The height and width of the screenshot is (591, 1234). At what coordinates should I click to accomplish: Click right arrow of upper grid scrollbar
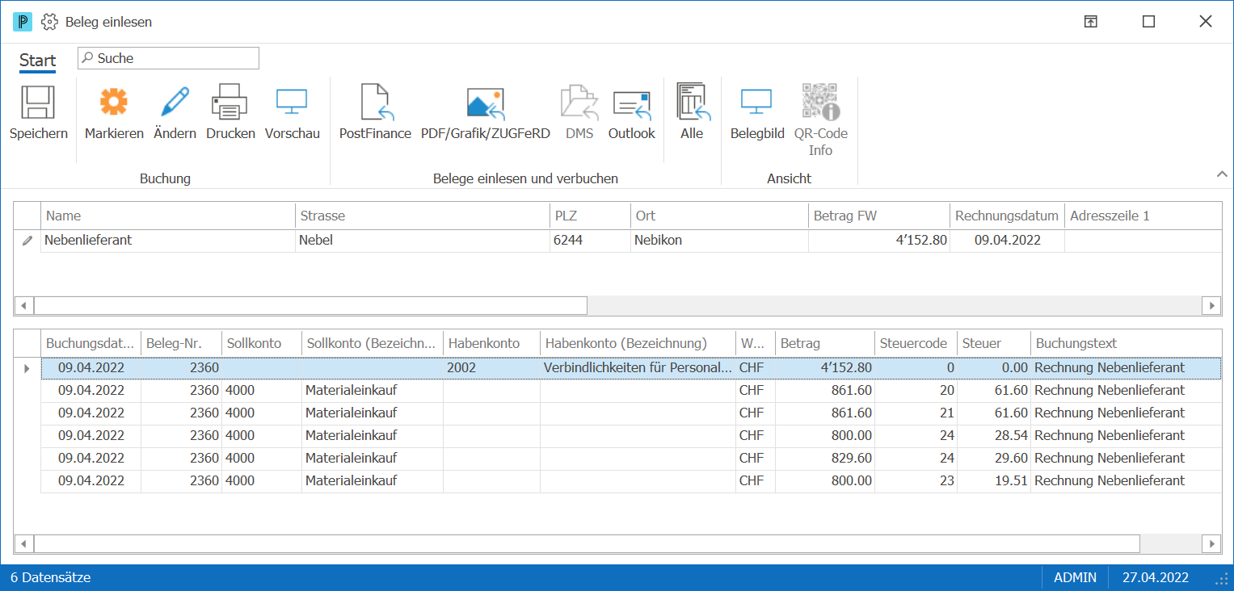1211,306
